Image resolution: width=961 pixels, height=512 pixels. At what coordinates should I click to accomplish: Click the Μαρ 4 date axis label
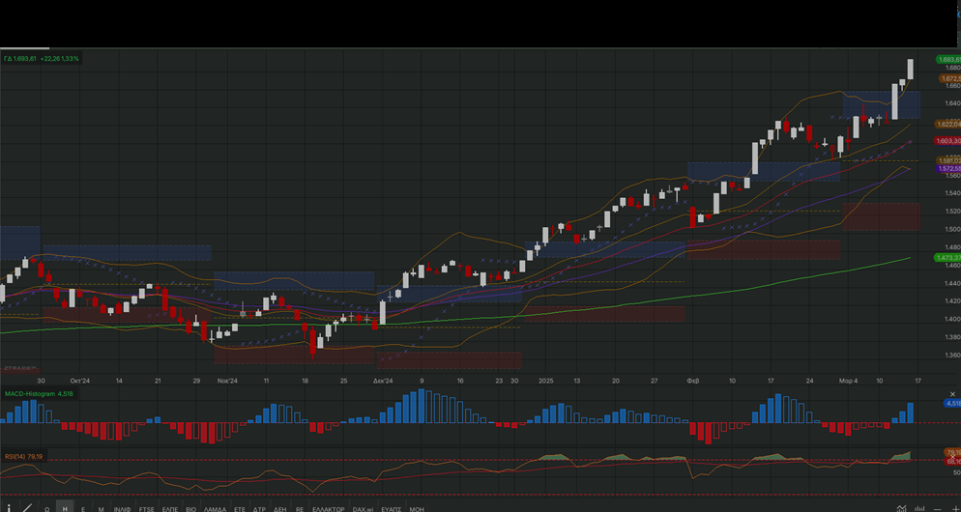tap(848, 381)
